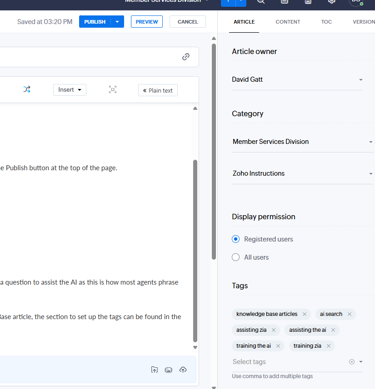Image resolution: width=375 pixels, height=389 pixels.
Task: Remove the 'knowledge base articles' tag
Action: [305, 314]
